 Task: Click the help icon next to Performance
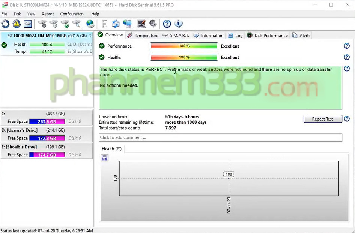click(x=347, y=46)
